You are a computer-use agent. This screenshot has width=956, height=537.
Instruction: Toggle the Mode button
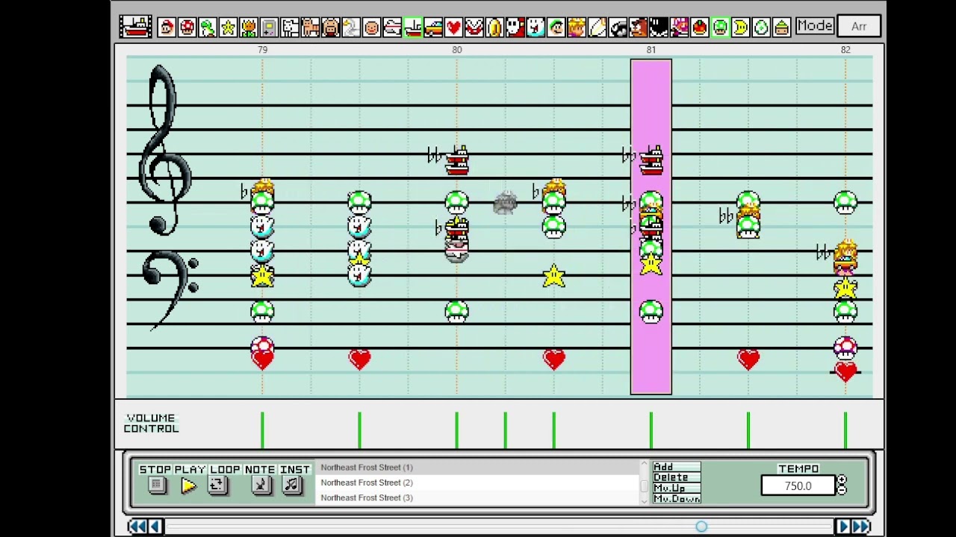coord(815,25)
